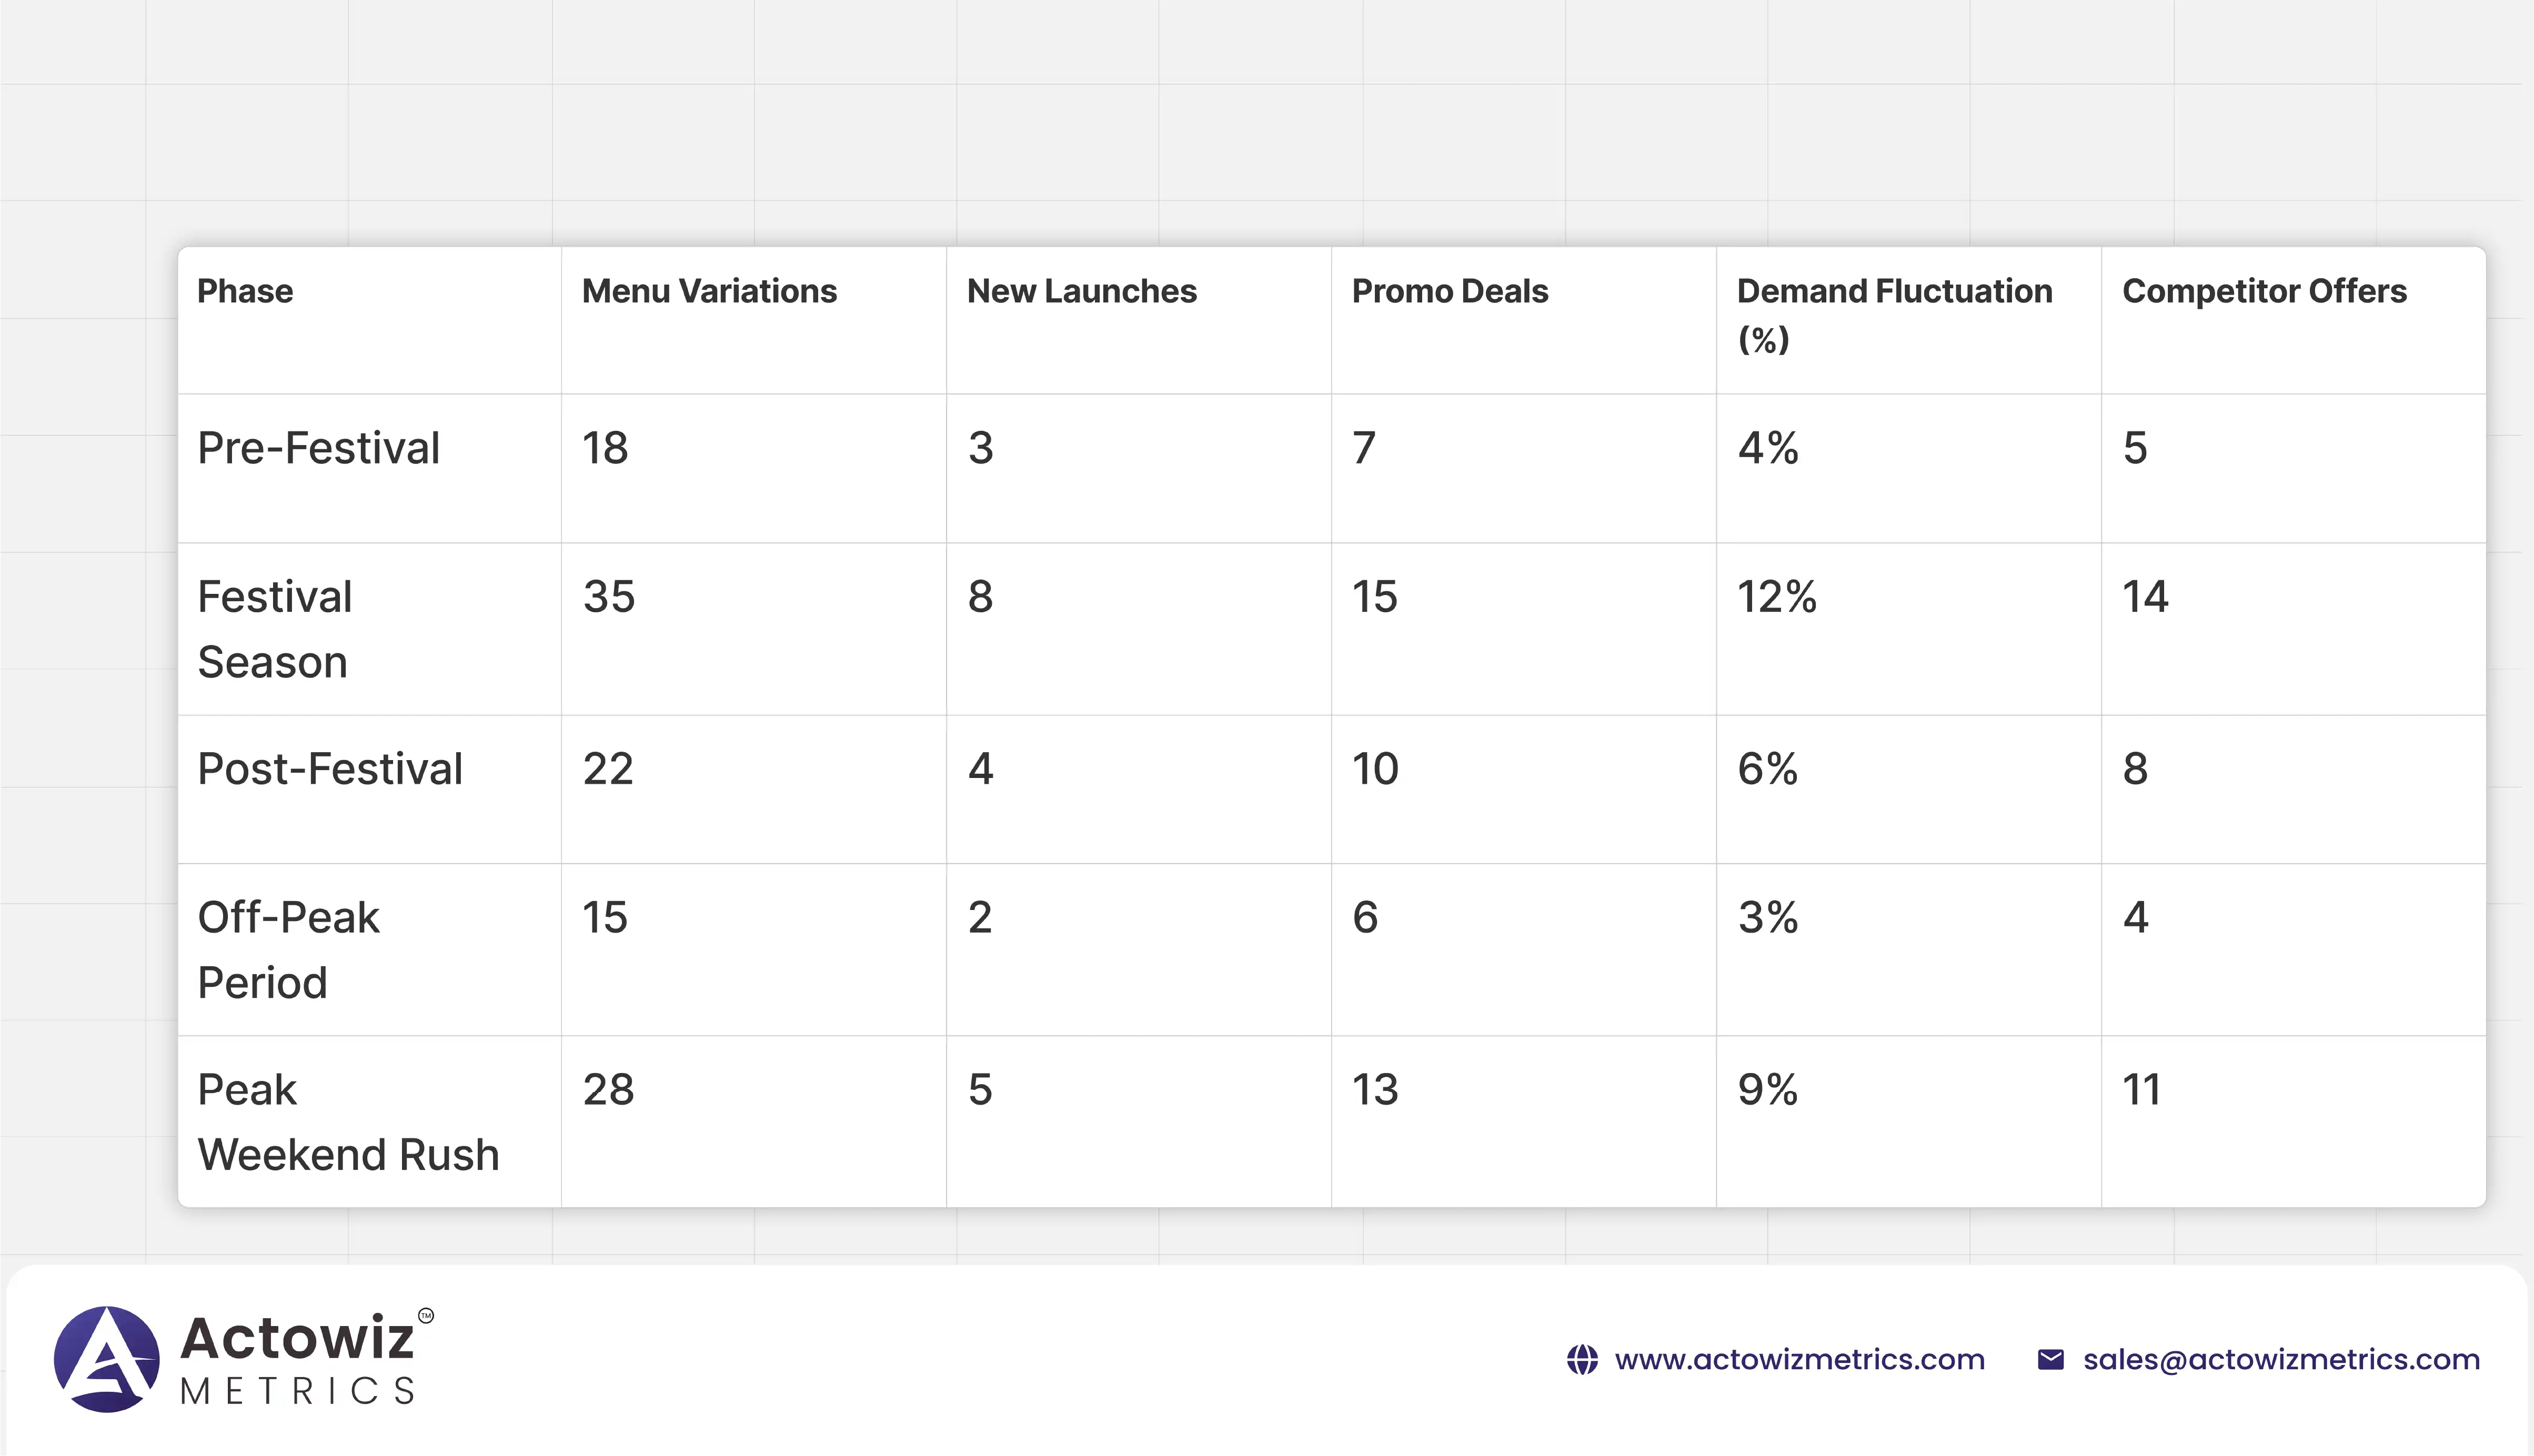
Task: Click the Promo Deals header cell
Action: pos(1449,291)
